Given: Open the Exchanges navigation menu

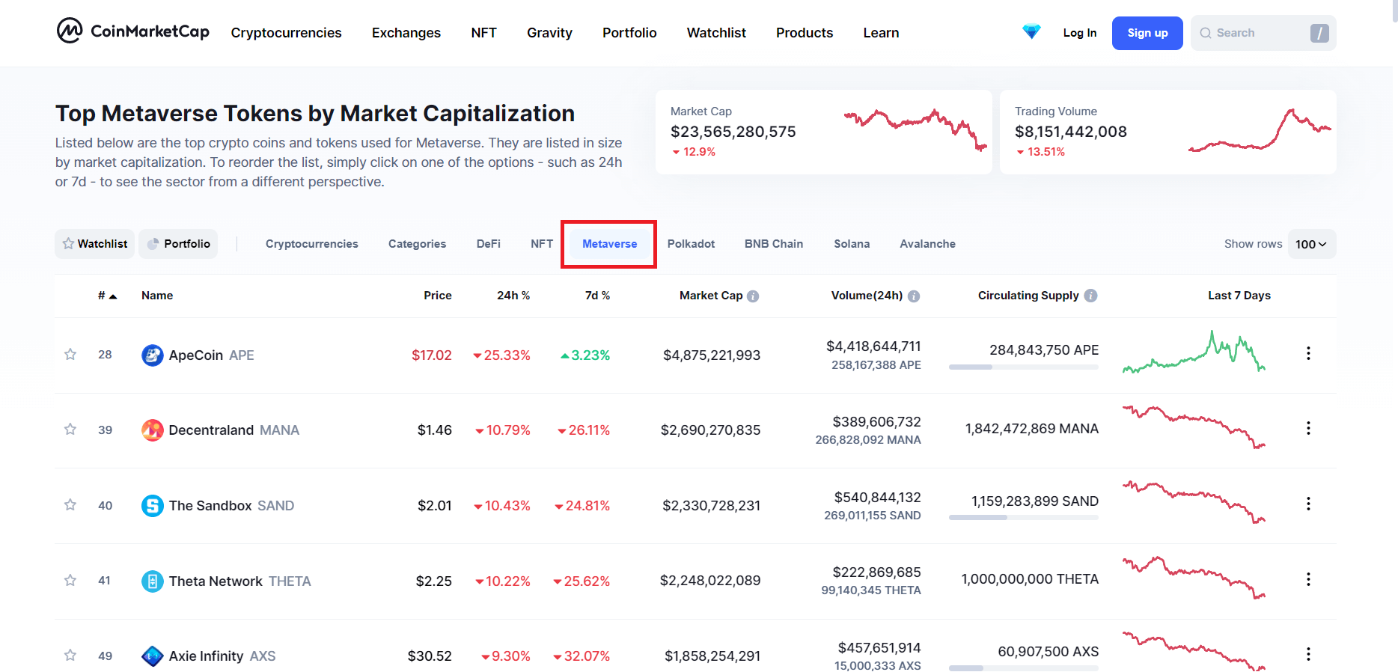Looking at the screenshot, I should click(406, 33).
